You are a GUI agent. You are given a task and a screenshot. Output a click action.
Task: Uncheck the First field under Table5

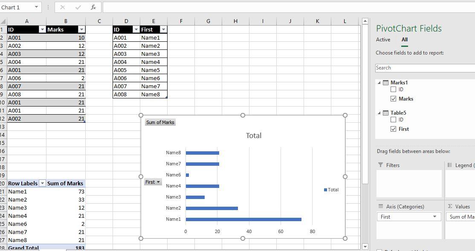(x=392, y=129)
